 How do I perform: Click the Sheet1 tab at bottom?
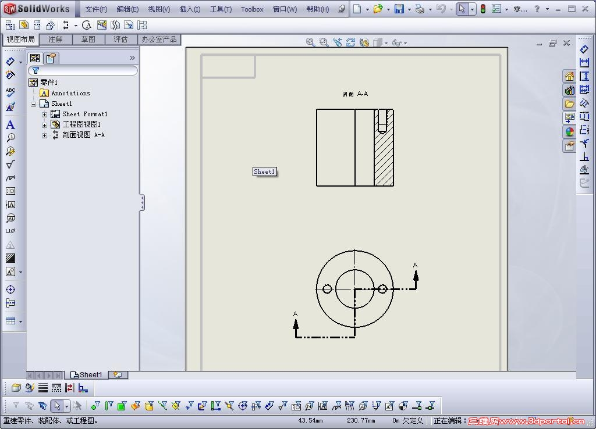(x=86, y=375)
